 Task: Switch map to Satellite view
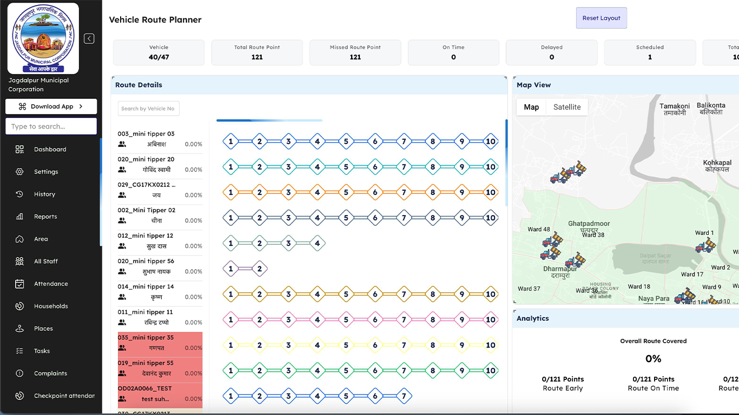click(x=567, y=107)
